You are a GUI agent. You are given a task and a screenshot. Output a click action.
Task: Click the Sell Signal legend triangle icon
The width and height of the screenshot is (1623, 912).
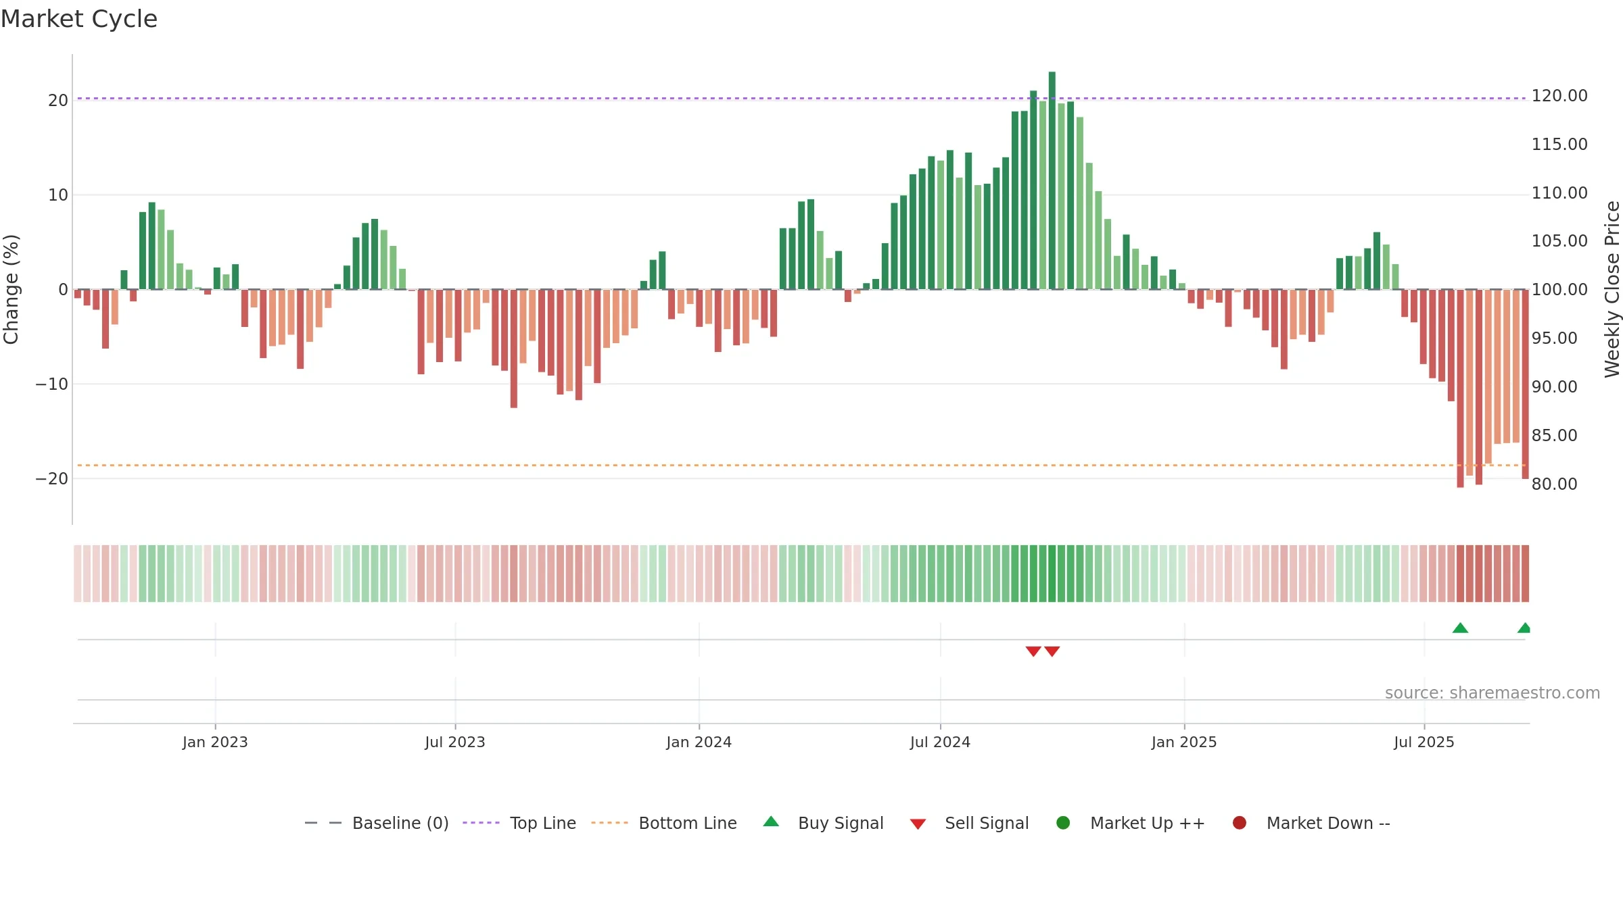coord(918,824)
